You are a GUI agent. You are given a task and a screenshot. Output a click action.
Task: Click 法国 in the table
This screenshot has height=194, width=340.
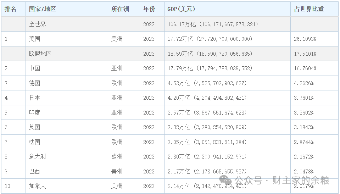point(34,142)
